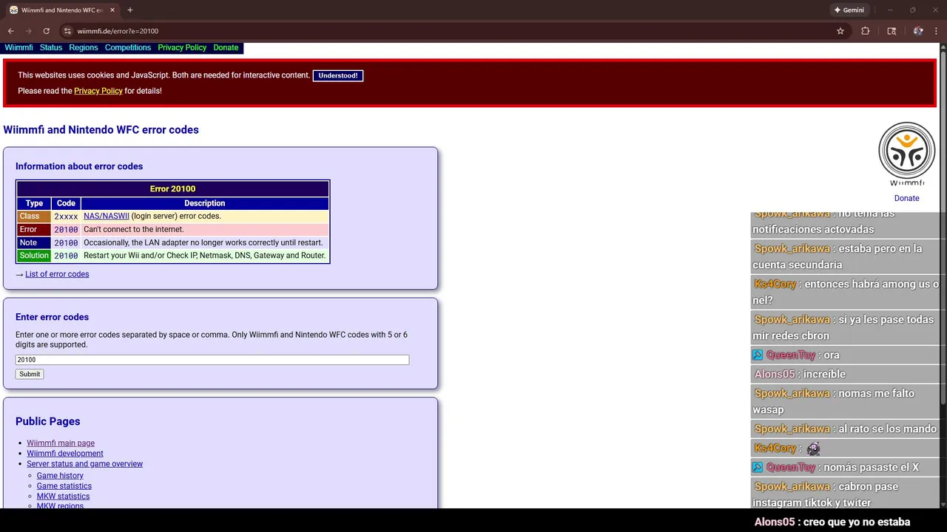Click the "Information about error codes" heading
Screen dimensions: 947x532
79,166
